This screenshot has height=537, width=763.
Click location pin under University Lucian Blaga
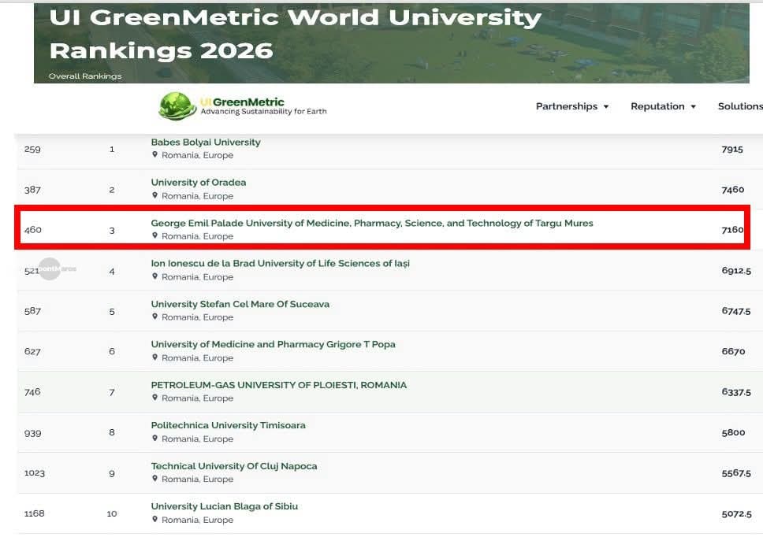[154, 519]
